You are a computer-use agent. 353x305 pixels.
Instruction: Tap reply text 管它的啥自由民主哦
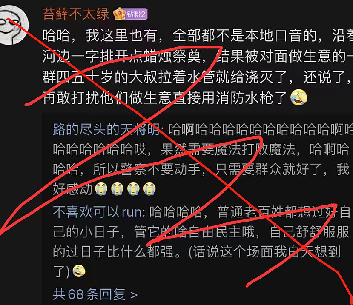[194, 231]
